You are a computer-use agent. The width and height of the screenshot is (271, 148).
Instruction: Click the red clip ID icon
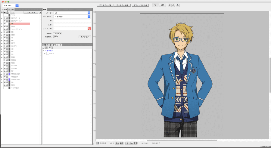pos(89,29)
